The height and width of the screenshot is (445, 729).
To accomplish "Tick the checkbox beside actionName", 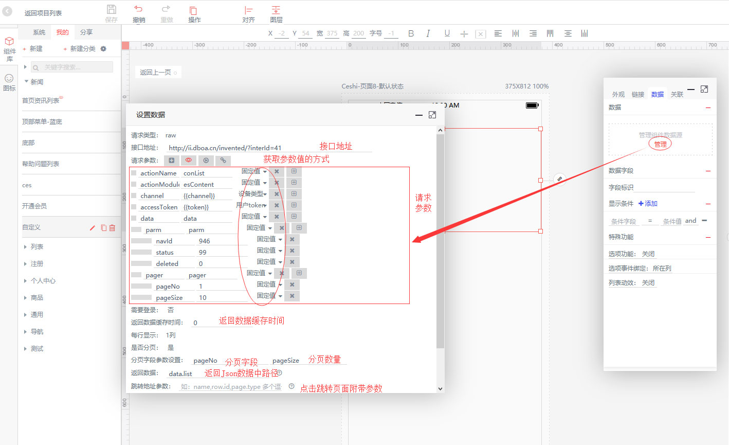I will [134, 173].
